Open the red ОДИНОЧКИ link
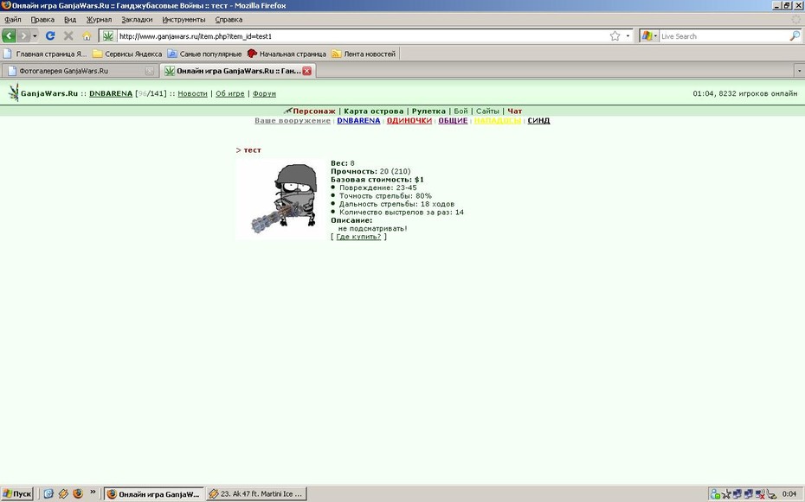The image size is (805, 502). (x=409, y=120)
